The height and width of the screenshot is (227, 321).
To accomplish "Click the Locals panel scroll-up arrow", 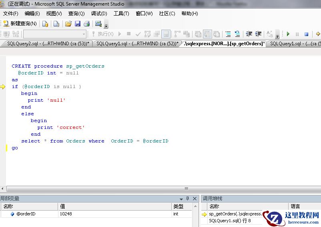I will click(195, 206).
